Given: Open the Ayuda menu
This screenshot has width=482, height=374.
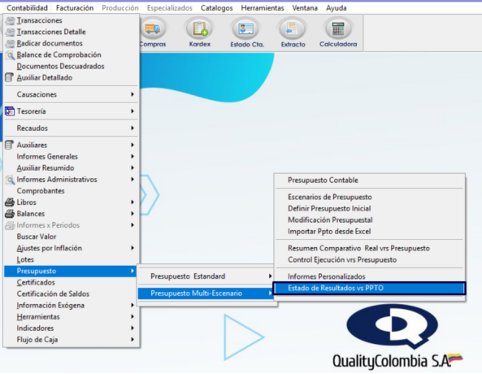Looking at the screenshot, I should click(337, 8).
